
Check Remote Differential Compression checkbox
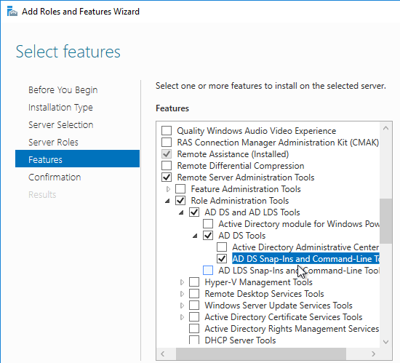coord(167,166)
